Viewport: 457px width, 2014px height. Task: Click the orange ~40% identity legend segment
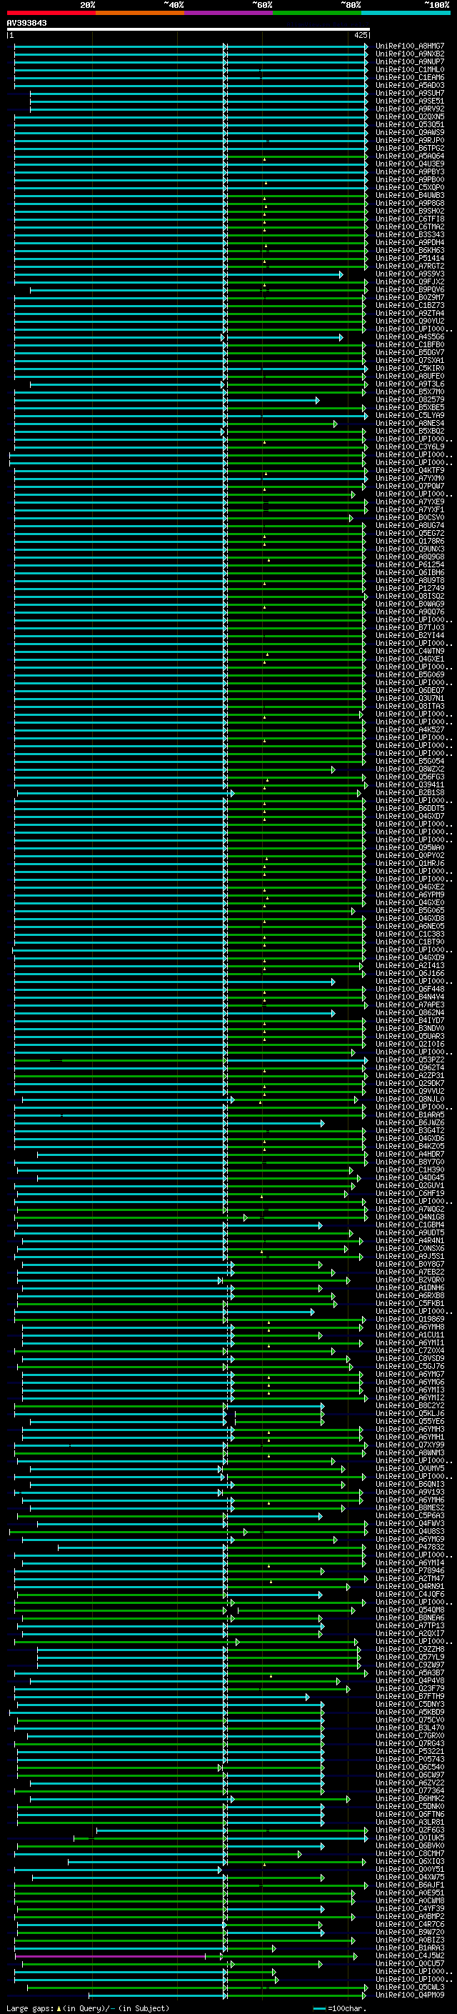[x=140, y=13]
